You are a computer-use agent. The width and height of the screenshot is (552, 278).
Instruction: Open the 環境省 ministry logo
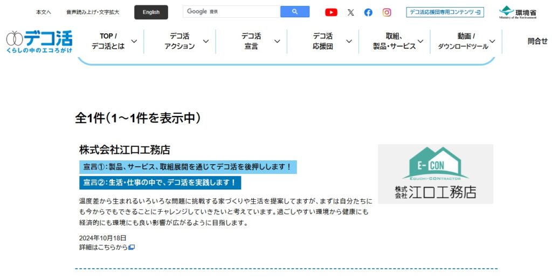[517, 12]
